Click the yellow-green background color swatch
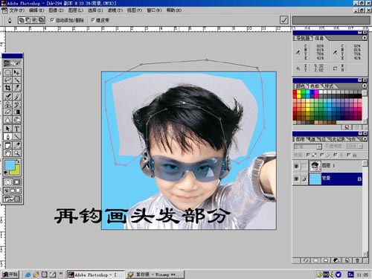This screenshot has height=279, width=372. click(16, 170)
